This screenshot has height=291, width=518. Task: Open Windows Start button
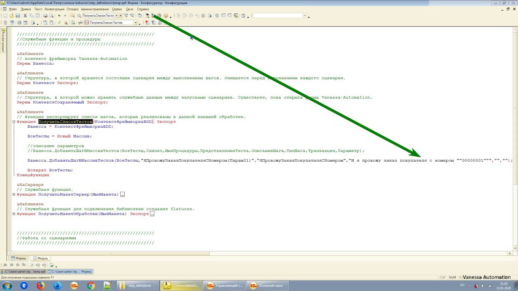[7, 286]
